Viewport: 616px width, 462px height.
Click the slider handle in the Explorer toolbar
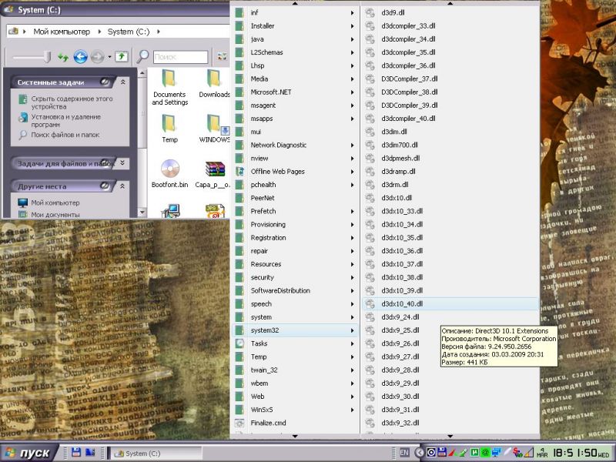[47, 57]
